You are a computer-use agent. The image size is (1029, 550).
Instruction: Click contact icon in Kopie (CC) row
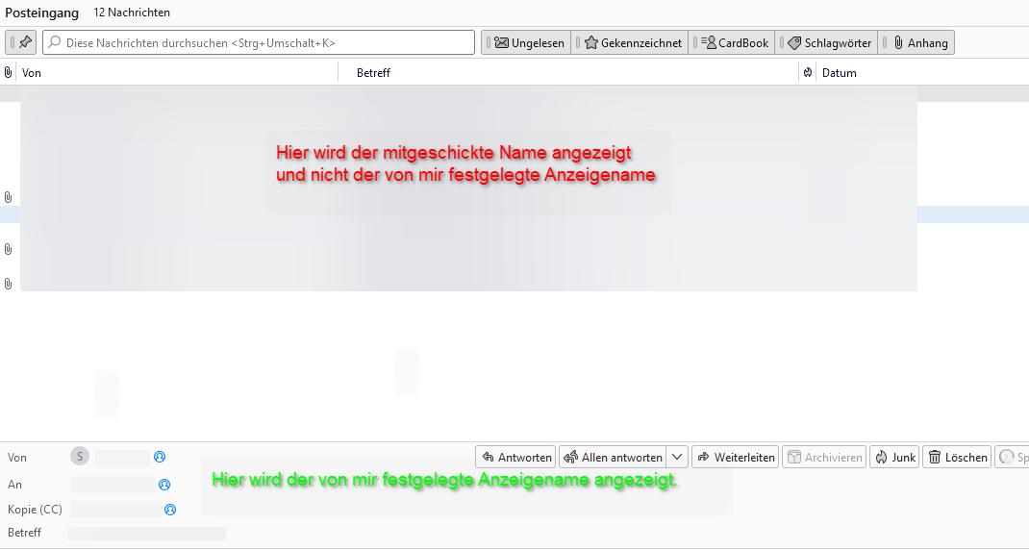pyautogui.click(x=170, y=510)
